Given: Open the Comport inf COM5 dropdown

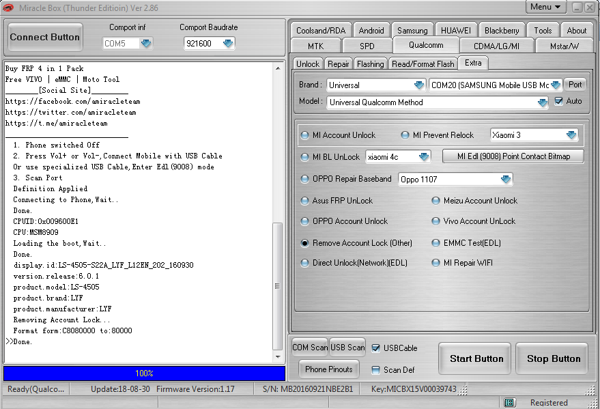Looking at the screenshot, I should click(146, 43).
